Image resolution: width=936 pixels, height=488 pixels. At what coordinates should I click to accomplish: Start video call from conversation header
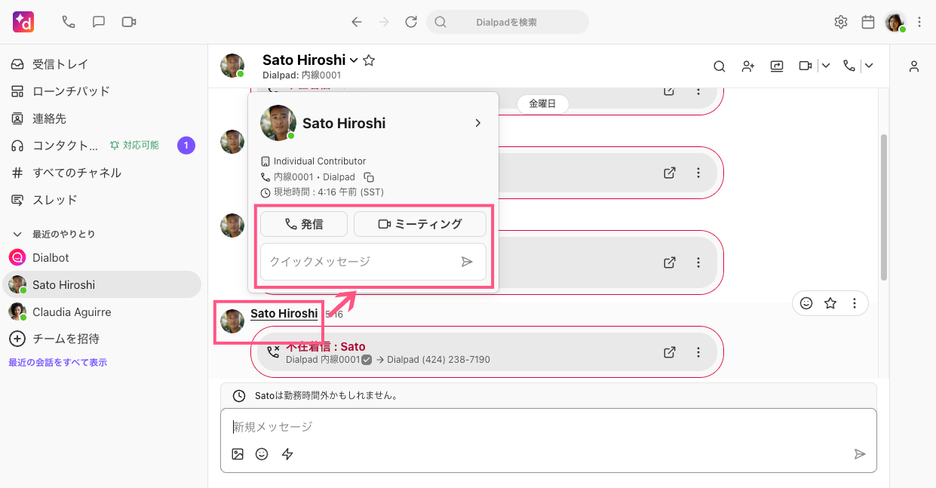click(806, 66)
